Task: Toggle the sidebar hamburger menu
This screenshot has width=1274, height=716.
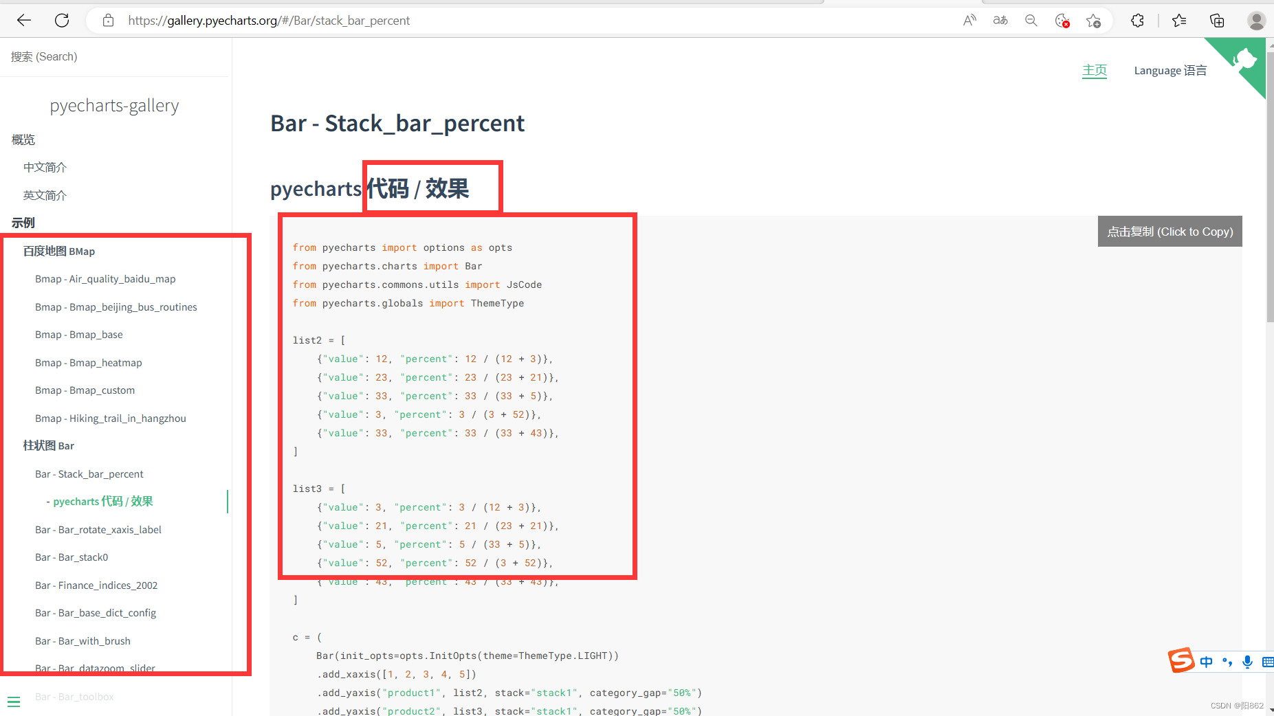Action: [14, 702]
